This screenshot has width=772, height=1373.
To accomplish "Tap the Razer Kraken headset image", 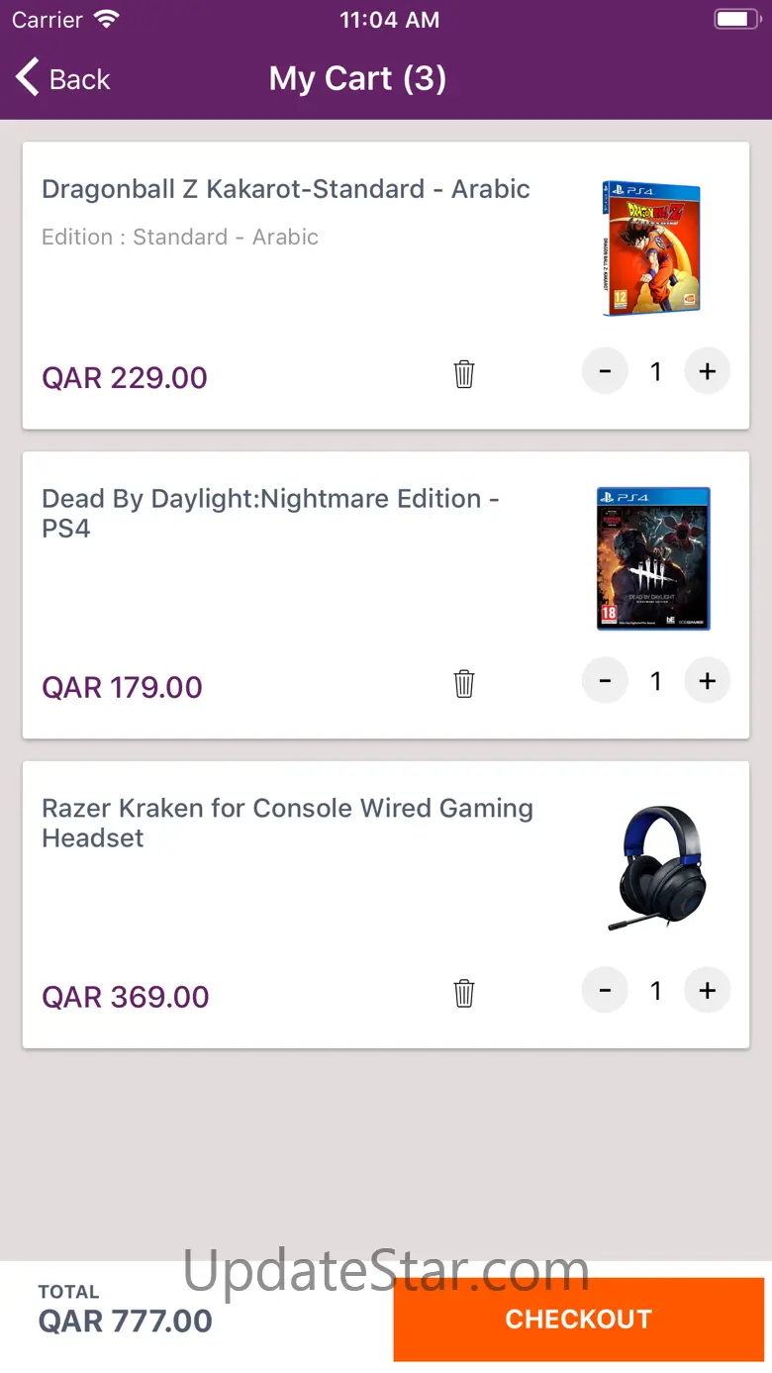I will [655, 868].
